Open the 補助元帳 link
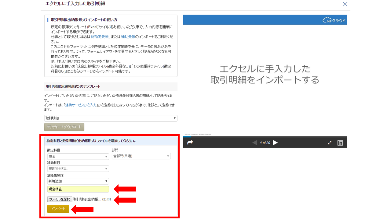The height and width of the screenshot is (219, 391). (x=128, y=36)
